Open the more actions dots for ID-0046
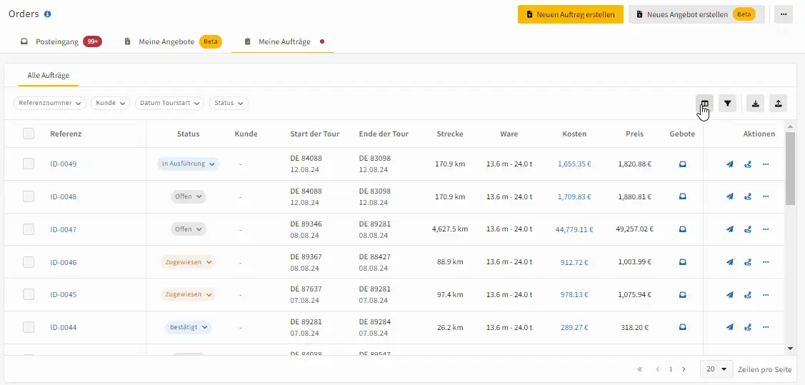Viewport: 805px width, 385px height. (x=766, y=262)
